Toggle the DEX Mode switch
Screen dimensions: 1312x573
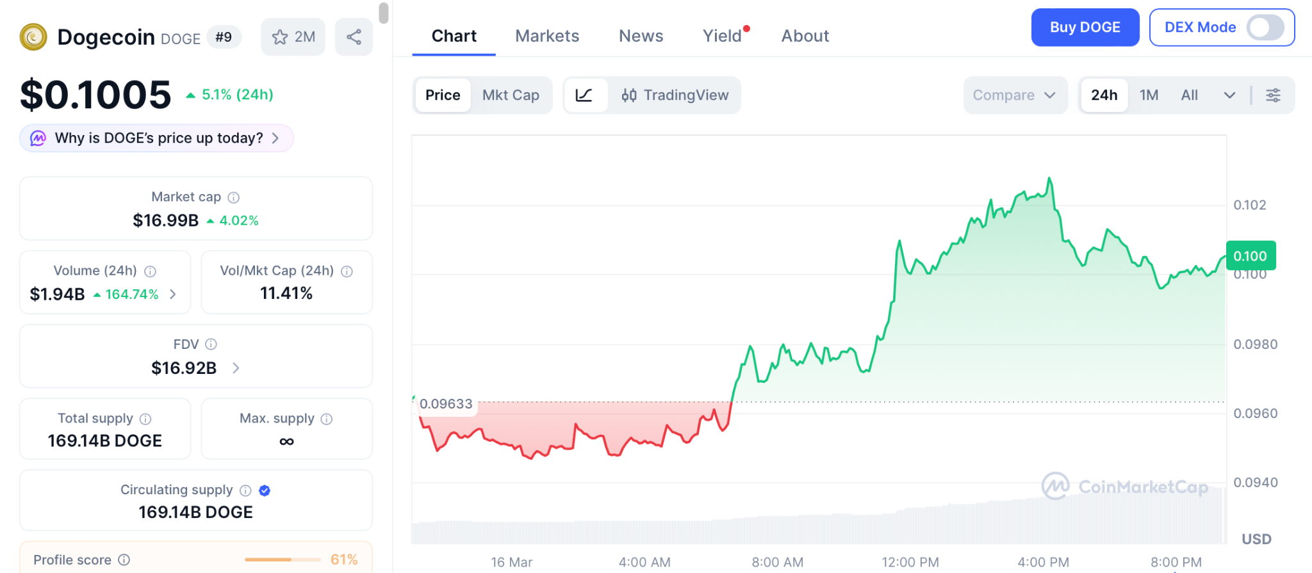click(1264, 28)
